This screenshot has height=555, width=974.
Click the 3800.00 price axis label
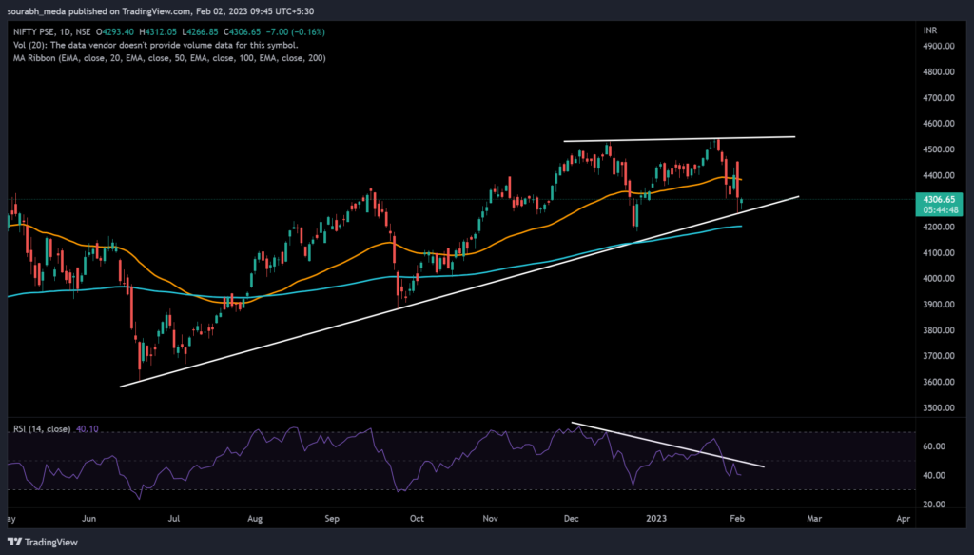939,330
